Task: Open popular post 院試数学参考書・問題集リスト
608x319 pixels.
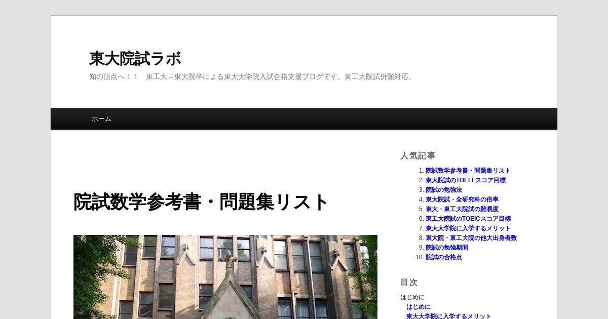Action: coord(468,171)
